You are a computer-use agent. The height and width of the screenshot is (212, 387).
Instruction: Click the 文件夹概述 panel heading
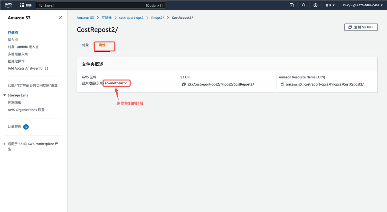click(93, 64)
